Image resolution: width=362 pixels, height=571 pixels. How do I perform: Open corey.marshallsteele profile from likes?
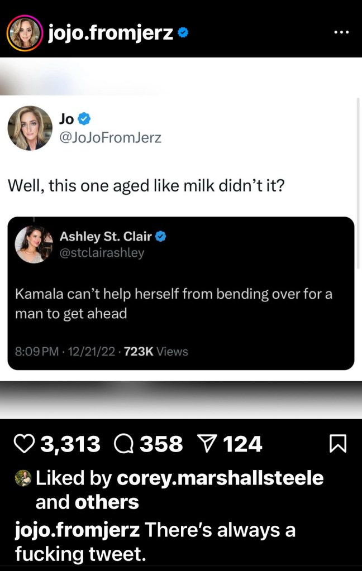[x=220, y=478]
